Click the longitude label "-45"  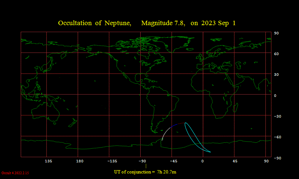[173, 161]
